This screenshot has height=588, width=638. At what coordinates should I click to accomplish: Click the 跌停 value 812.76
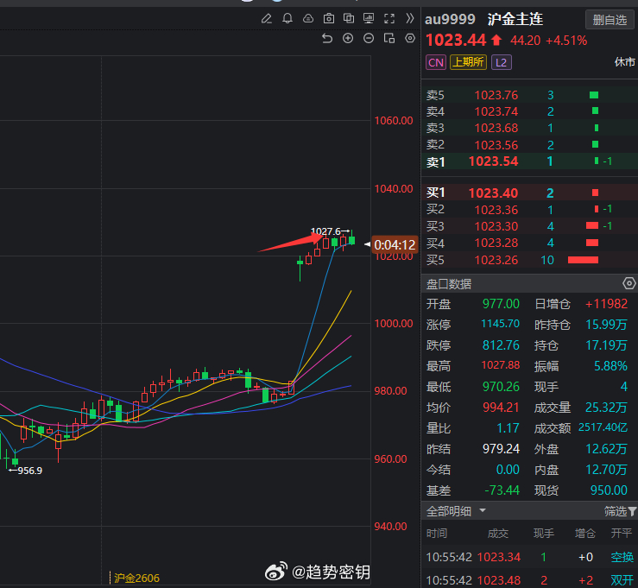(x=501, y=345)
